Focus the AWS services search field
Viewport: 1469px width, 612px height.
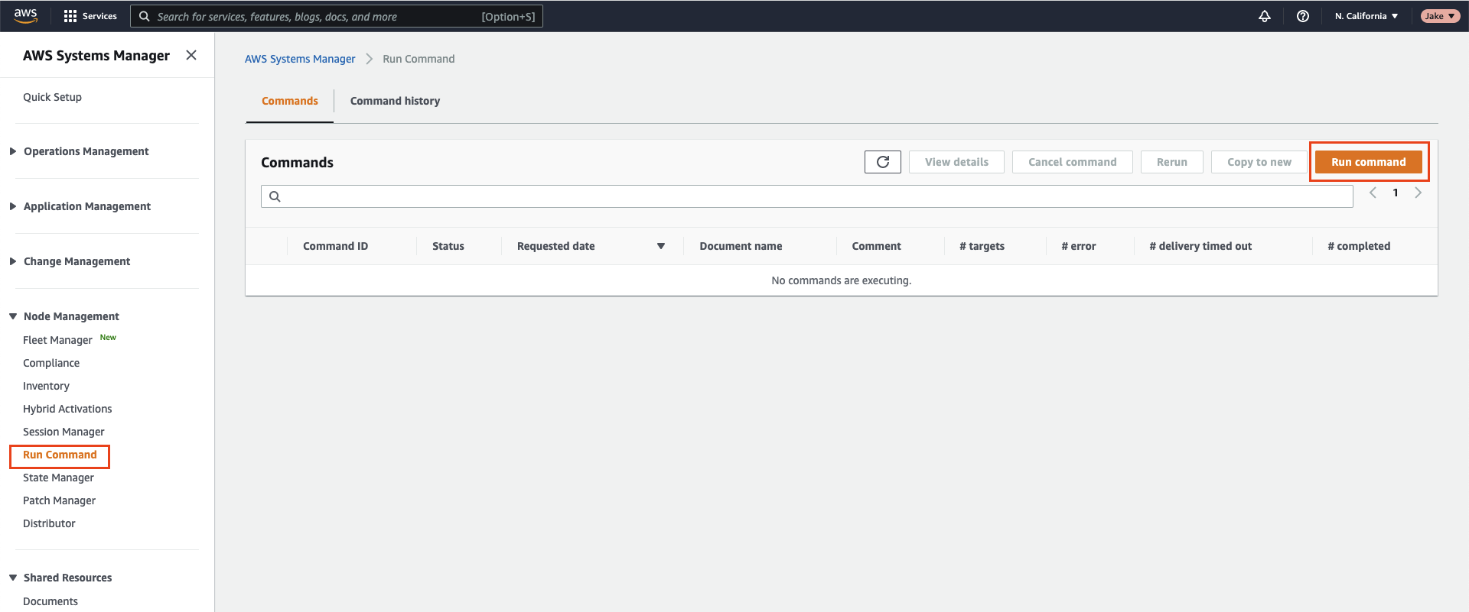tap(337, 16)
